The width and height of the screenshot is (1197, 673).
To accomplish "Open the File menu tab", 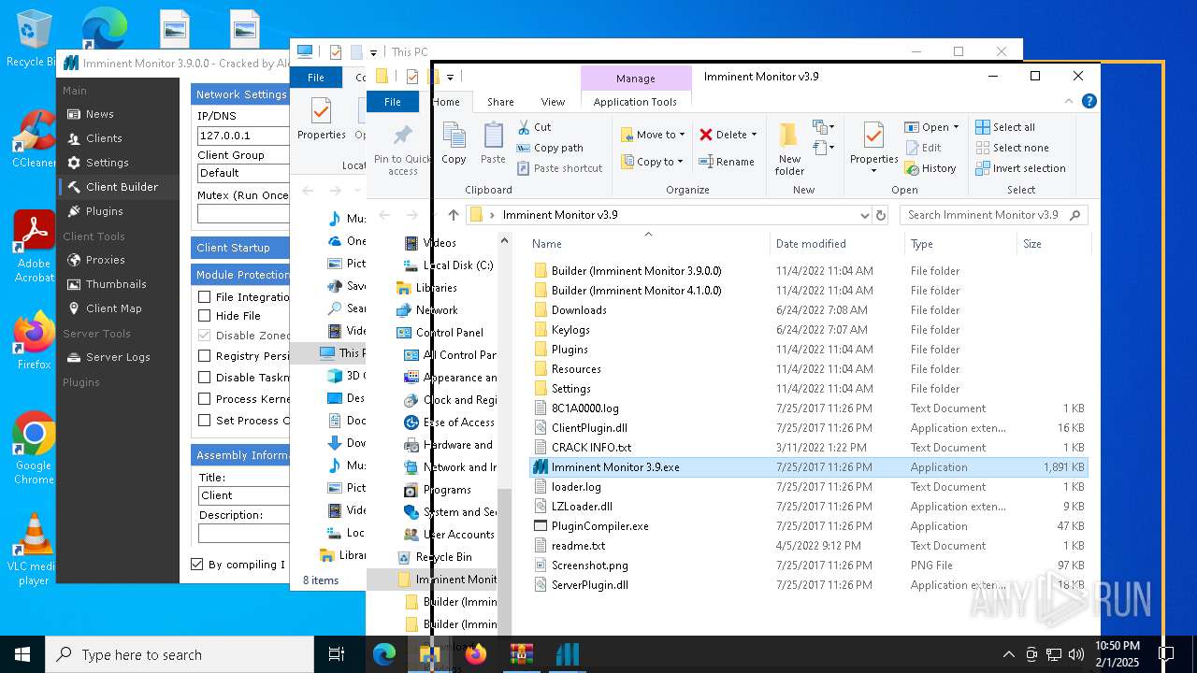I will coord(393,102).
